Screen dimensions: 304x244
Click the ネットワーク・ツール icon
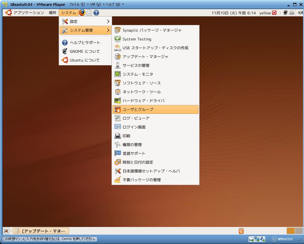tap(117, 92)
